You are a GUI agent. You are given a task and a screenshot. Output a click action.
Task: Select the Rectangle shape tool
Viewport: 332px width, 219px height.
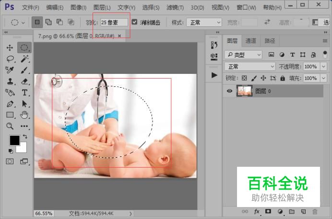(10, 115)
